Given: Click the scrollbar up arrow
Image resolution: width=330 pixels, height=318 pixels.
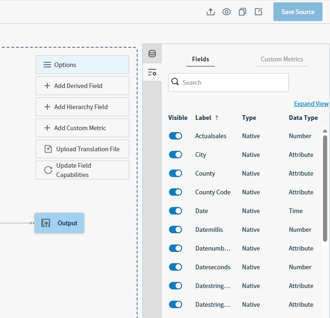Looking at the screenshot, I should tap(325, 131).
